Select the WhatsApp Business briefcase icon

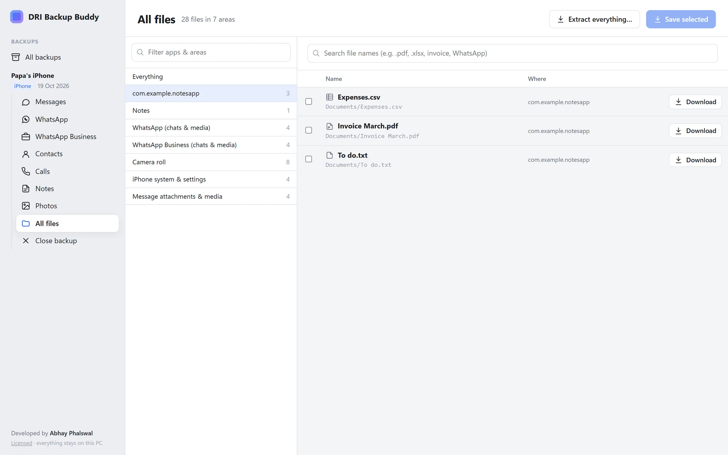coord(26,137)
